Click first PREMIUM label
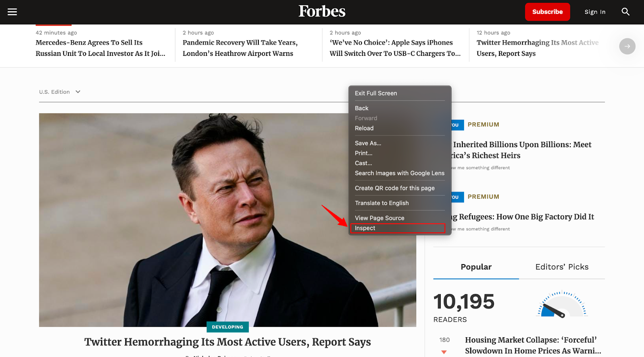Viewport: 644px width, 357px height. click(x=483, y=125)
